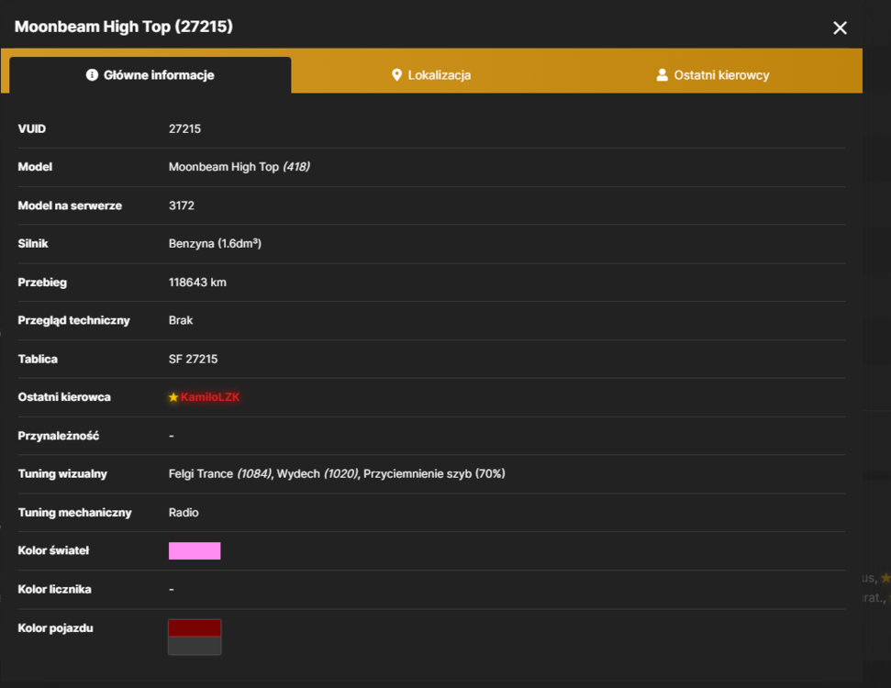Open the KamiloLZK driver profile link
Image resolution: width=891 pixels, height=688 pixels.
pyautogui.click(x=210, y=397)
